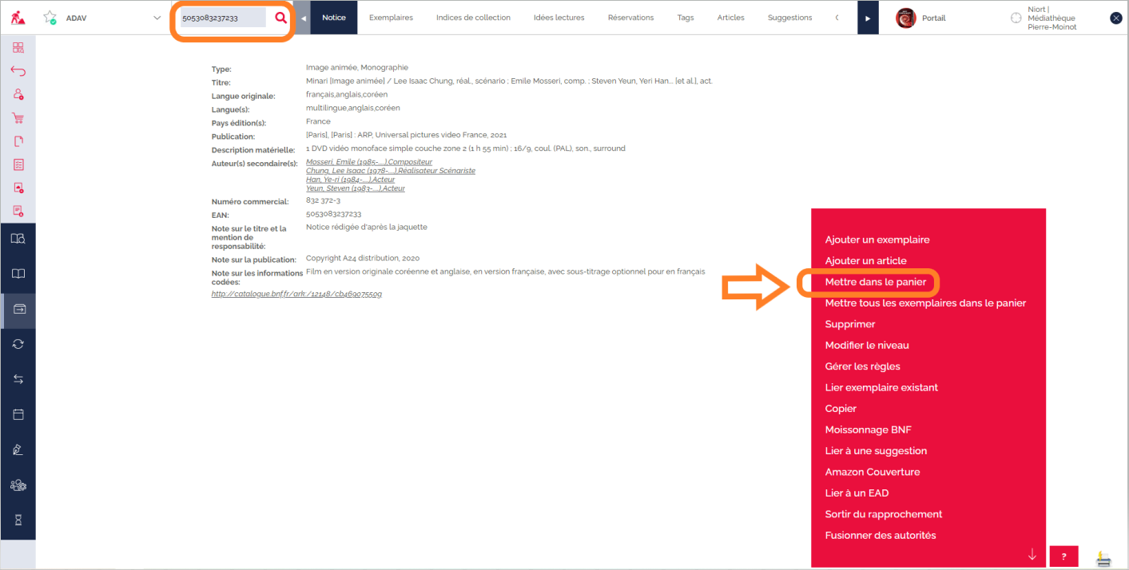Viewport: 1129px width, 570px height.
Task: Click the hourglass icon in sidebar
Action: click(18, 520)
